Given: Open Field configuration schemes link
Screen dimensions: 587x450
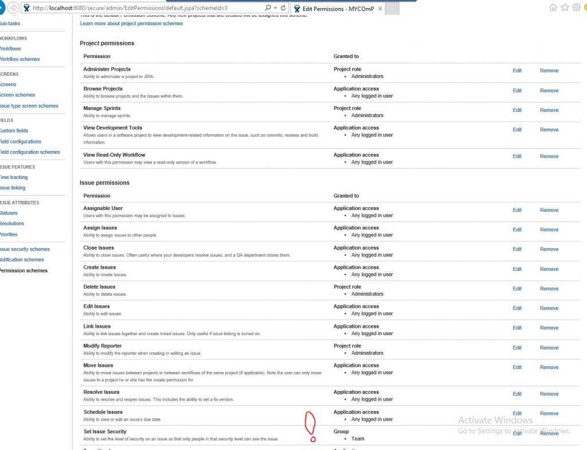Looking at the screenshot, I should (30, 152).
